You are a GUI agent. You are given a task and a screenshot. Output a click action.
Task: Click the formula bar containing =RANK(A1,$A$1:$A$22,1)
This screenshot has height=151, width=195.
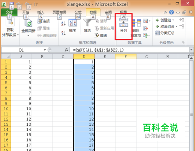tap(129, 50)
